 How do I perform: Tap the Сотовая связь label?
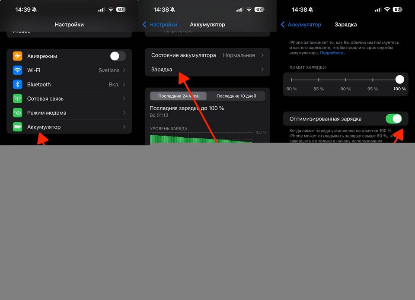click(45, 99)
